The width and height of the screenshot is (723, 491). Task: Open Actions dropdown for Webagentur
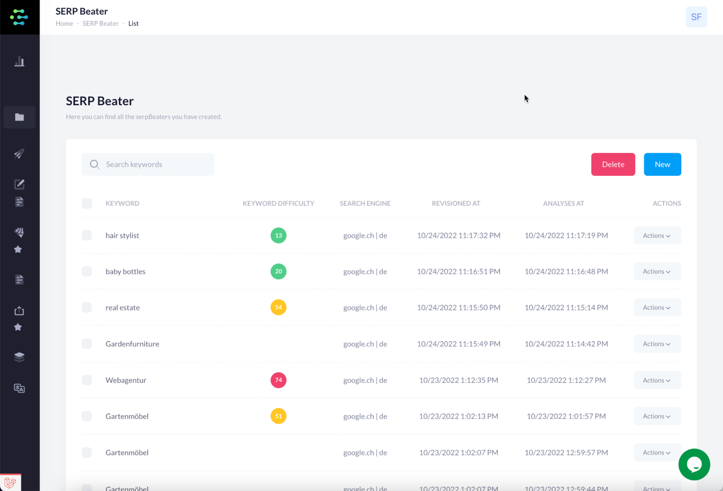(657, 380)
